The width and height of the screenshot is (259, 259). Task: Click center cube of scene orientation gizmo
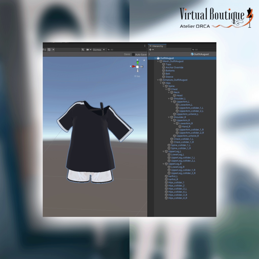click(x=137, y=66)
